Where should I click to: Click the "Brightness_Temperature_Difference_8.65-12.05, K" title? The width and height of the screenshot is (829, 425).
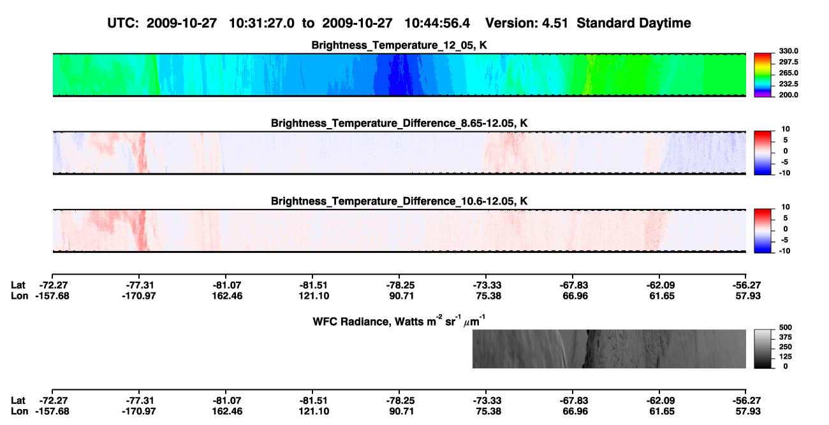click(399, 123)
